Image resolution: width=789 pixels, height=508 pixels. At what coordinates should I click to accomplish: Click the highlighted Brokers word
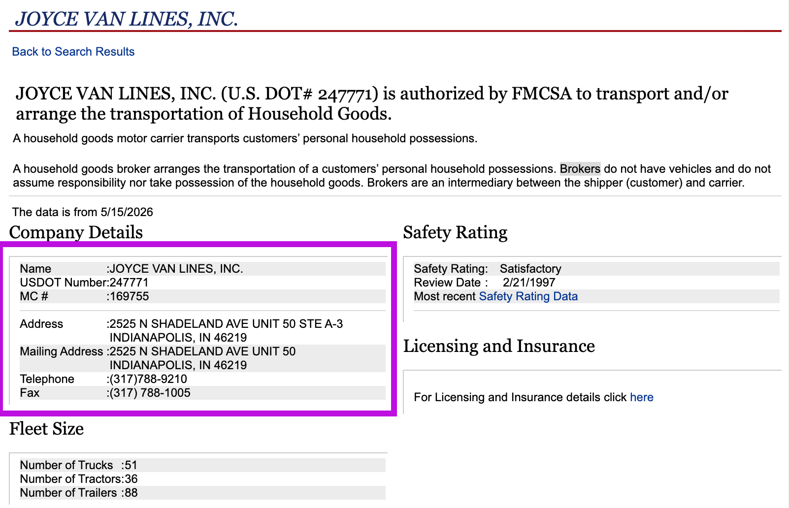point(580,169)
